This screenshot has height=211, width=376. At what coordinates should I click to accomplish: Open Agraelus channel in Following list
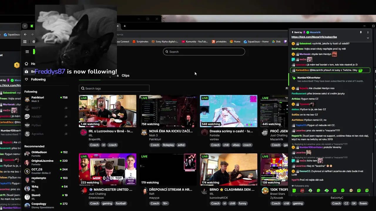tap(46, 134)
